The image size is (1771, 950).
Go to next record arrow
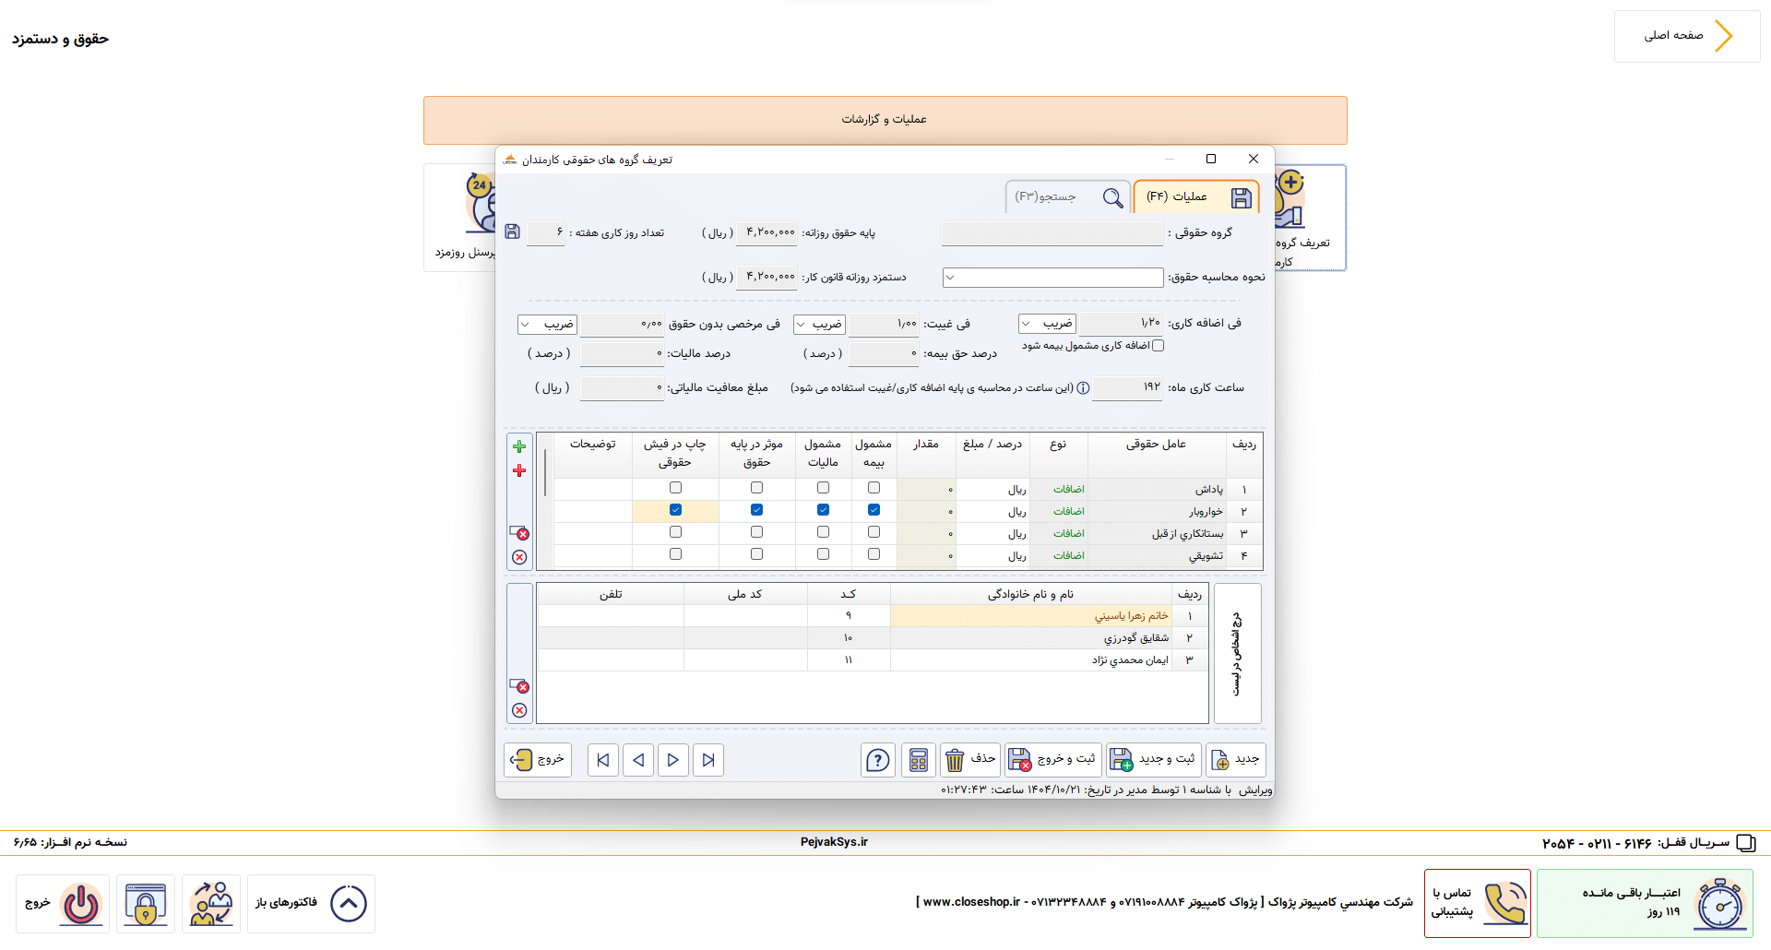click(x=673, y=760)
